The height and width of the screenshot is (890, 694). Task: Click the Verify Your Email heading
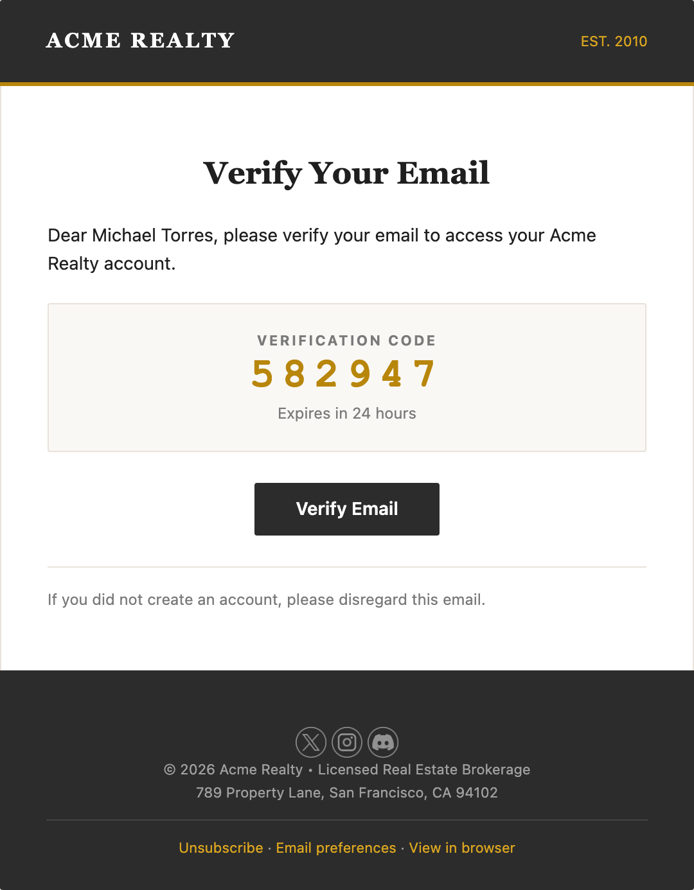347,172
